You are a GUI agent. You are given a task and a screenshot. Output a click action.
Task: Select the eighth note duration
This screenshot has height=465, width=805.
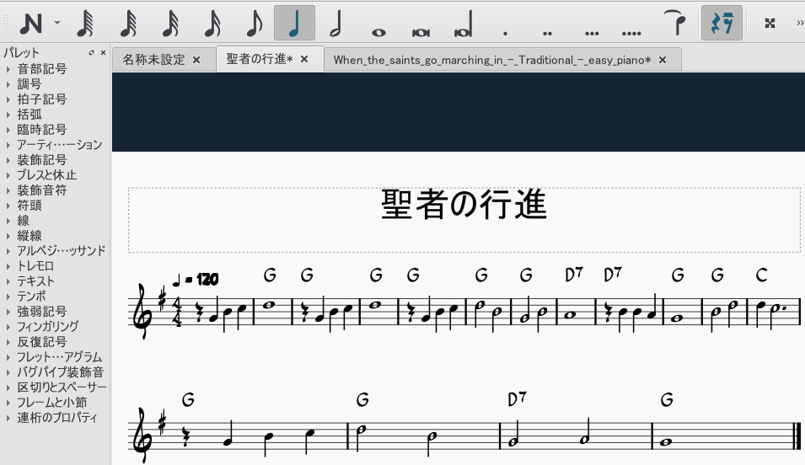[x=254, y=24]
